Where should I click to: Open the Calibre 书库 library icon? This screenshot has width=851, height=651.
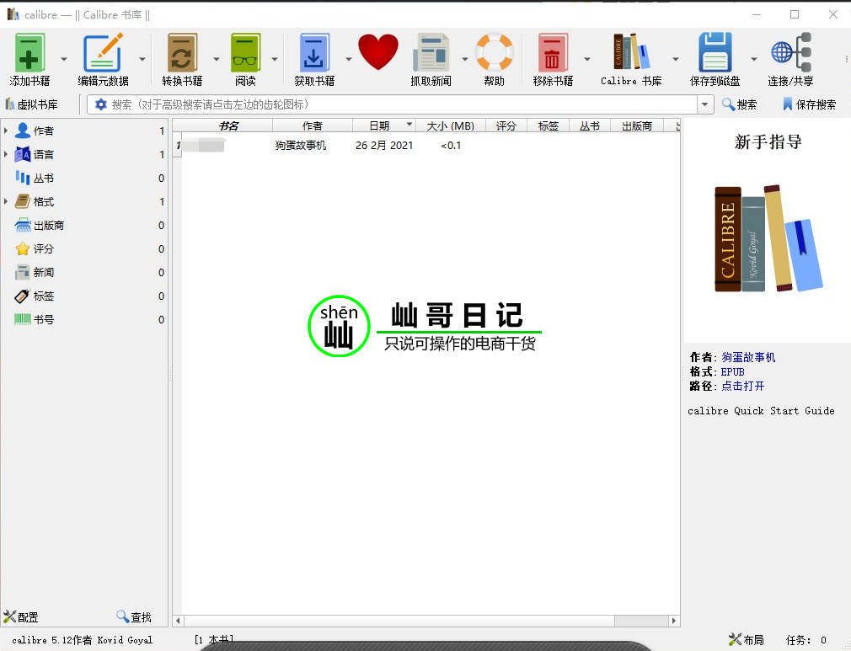click(631, 52)
